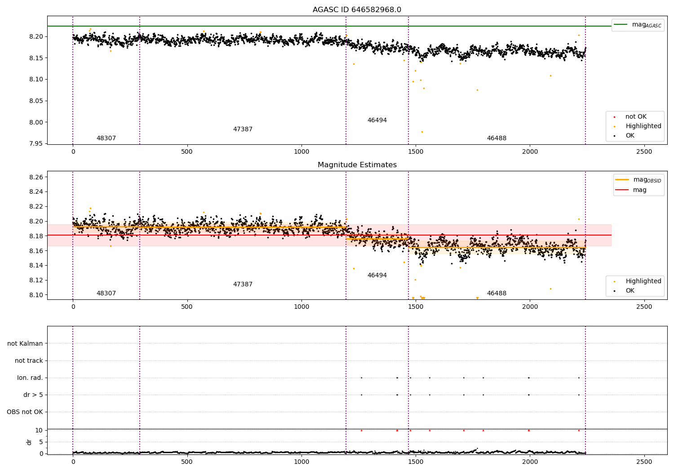This screenshot has height=472, width=674.
Task: Click the 'dr > 5' row label
Action: tap(33, 395)
